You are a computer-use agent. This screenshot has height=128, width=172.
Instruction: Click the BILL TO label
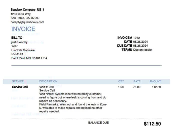point(17,38)
